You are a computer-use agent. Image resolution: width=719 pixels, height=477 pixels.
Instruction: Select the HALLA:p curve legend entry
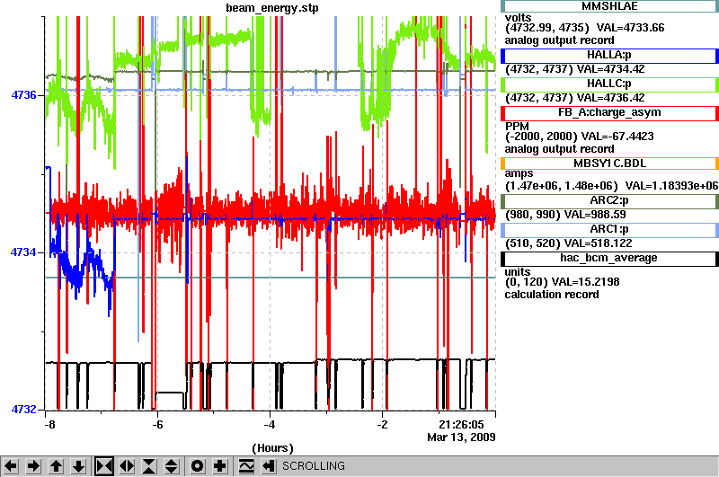point(609,56)
